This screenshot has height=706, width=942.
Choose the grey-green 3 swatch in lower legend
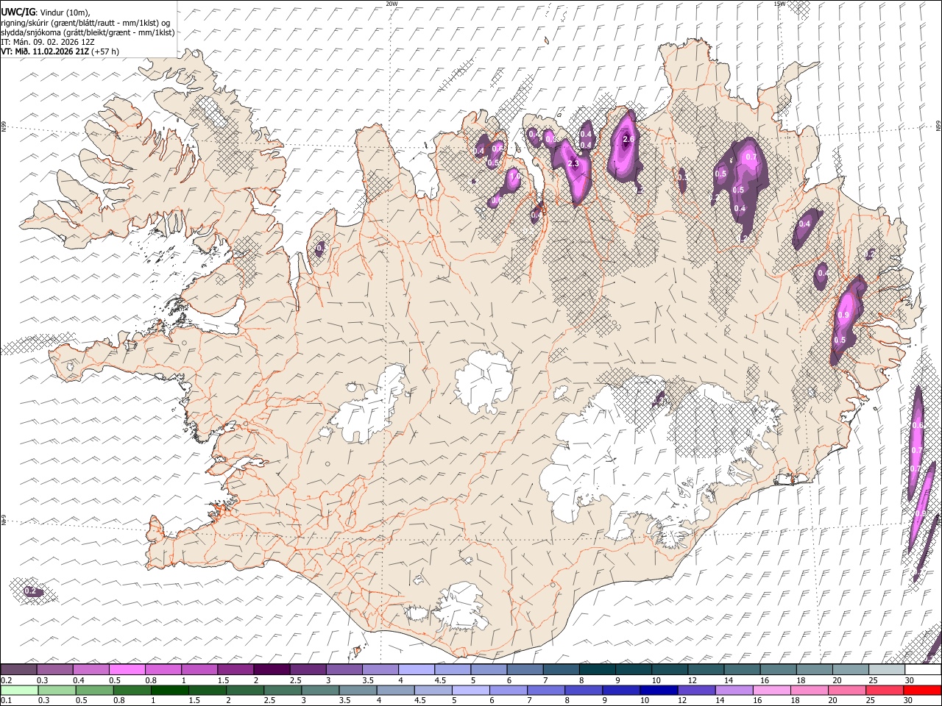coord(320,690)
